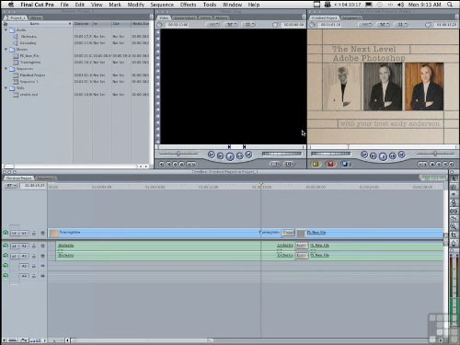Switch to the Motion tab in Viewer
Screen dimensions: 460x345
222,17
